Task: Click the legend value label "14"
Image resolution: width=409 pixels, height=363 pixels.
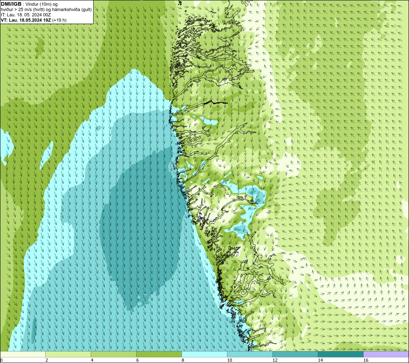Action: click(320, 360)
